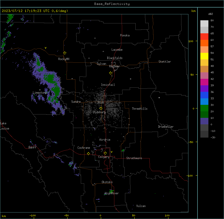Click the km unit label at top right
The image size is (224, 219).
coord(194,11)
